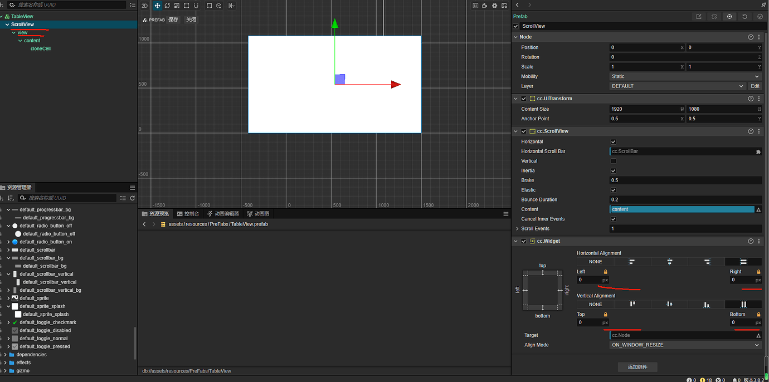769x382 pixels.
Task: Click the revert prefab changes icon
Action: pyautogui.click(x=744, y=17)
